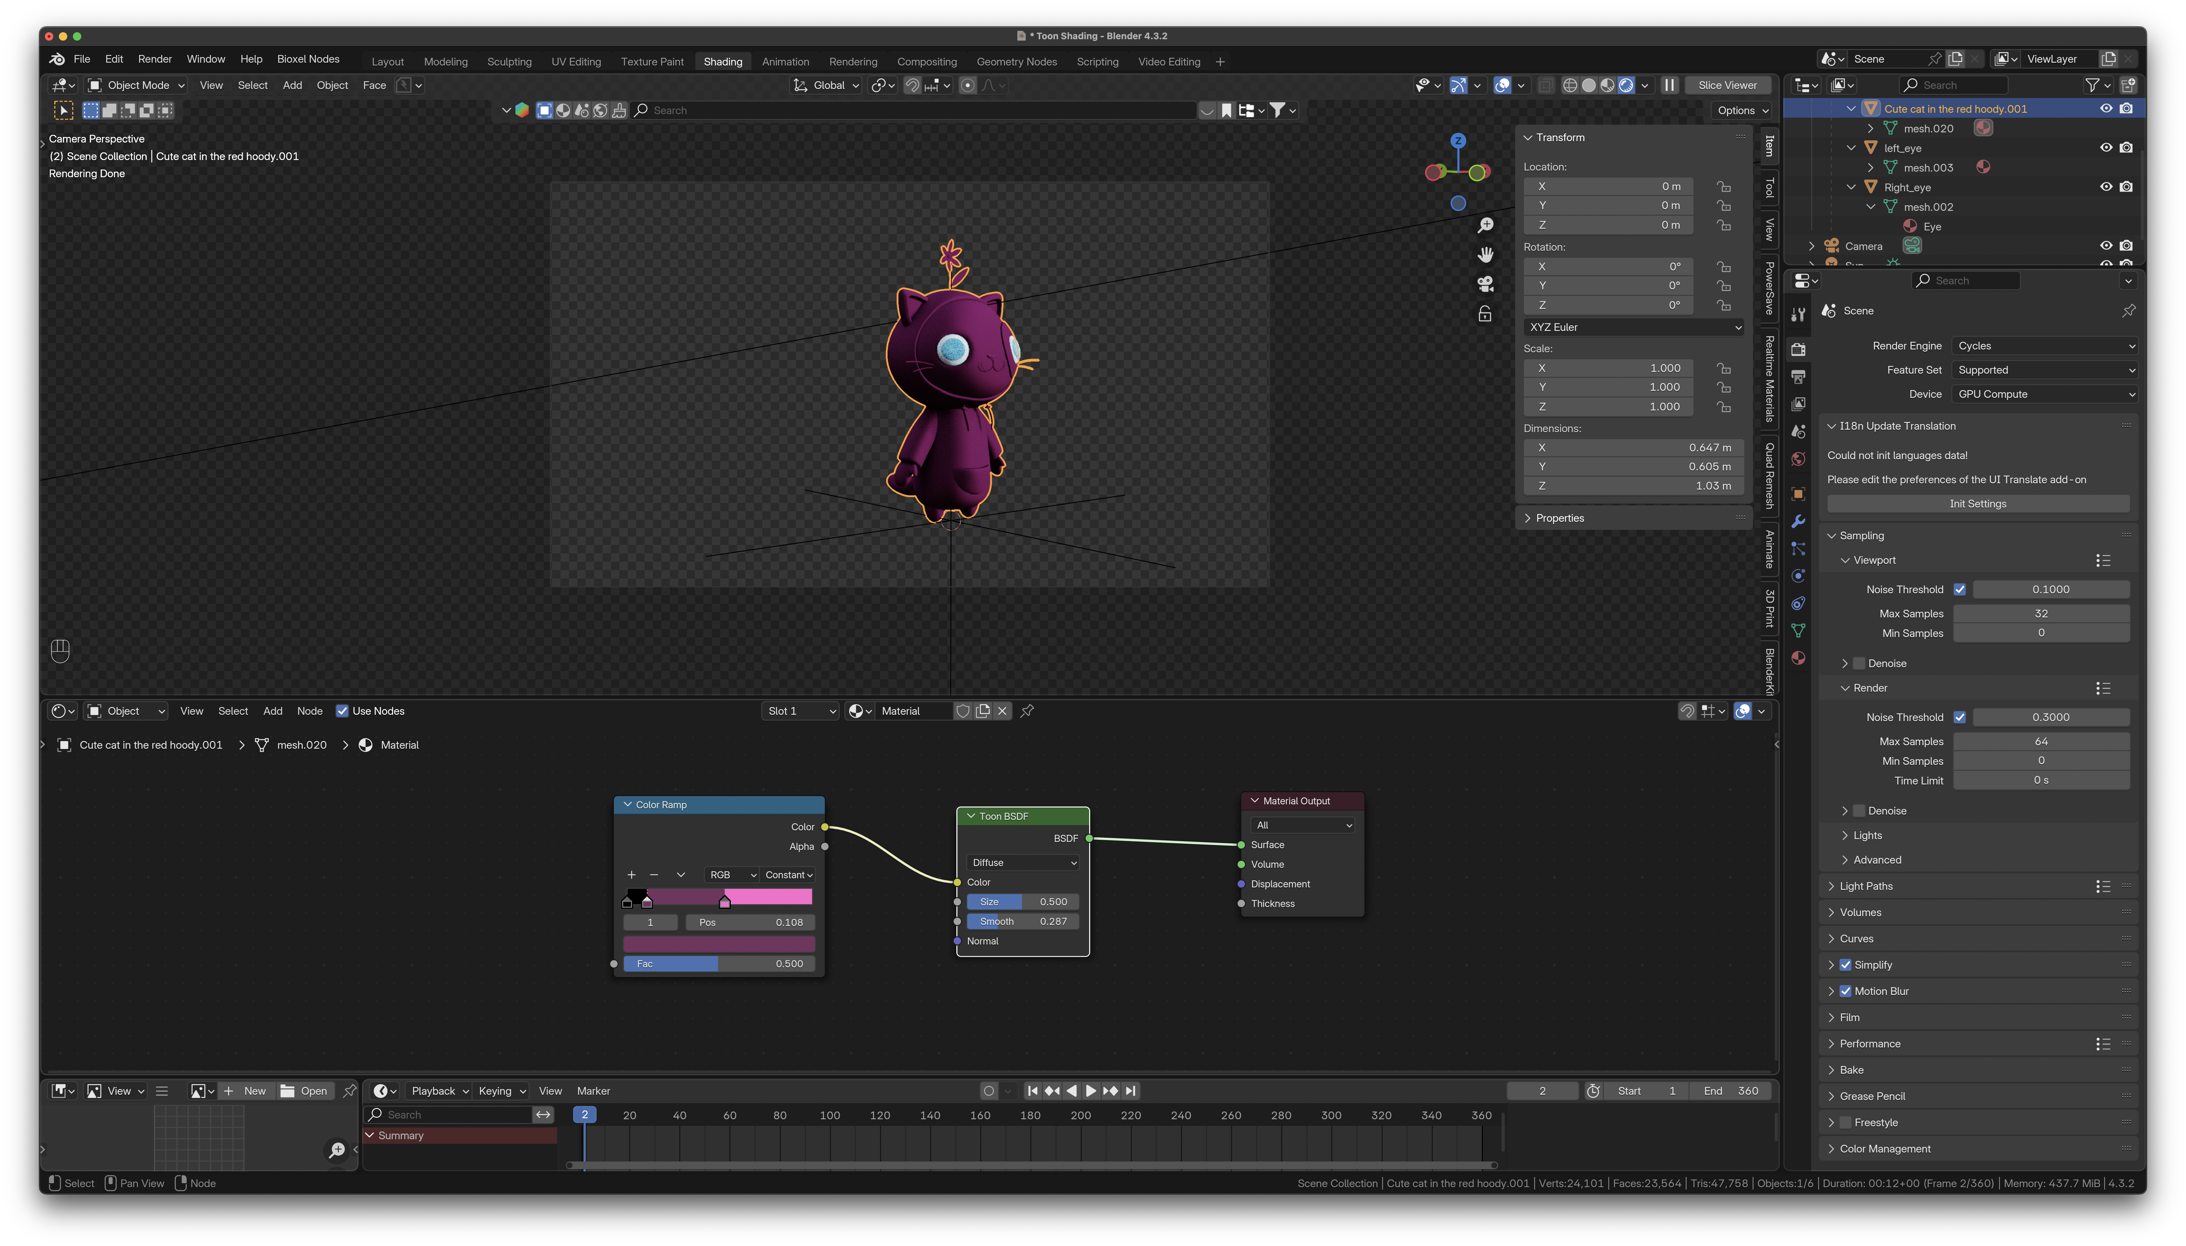
Task: Open the Keying popover in timeline
Action: click(x=502, y=1091)
